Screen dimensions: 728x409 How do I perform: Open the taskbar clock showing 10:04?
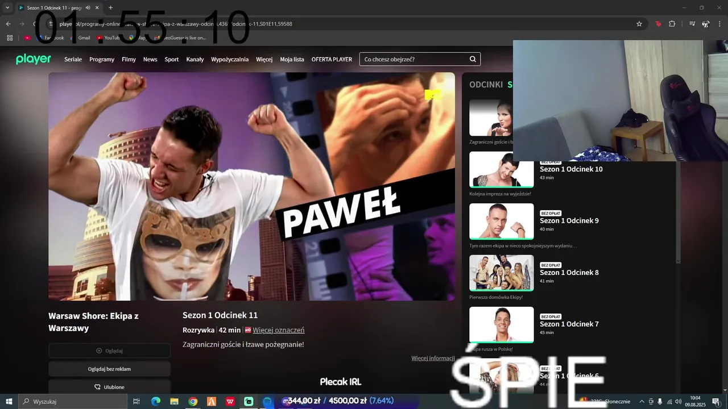(695, 402)
